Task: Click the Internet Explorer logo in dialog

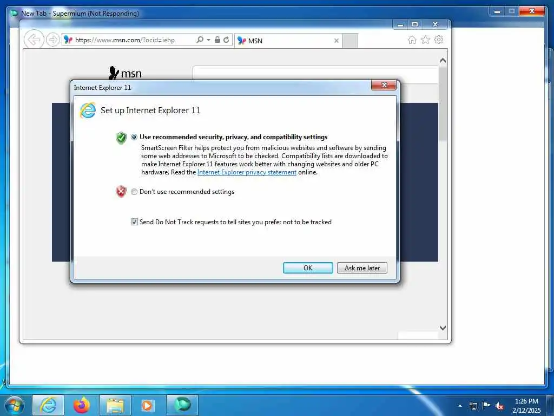Action: (x=88, y=110)
